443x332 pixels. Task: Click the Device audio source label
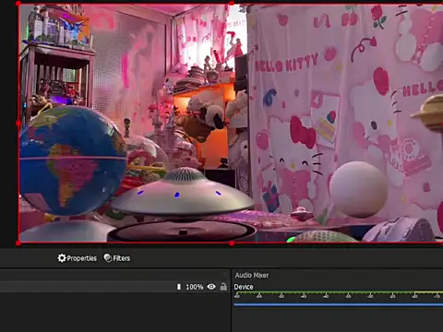coord(244,287)
